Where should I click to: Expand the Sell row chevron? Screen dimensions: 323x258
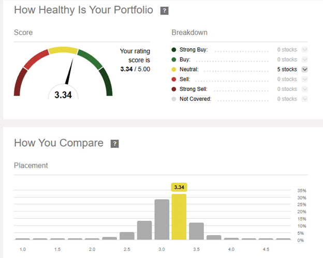pyautogui.click(x=304, y=79)
